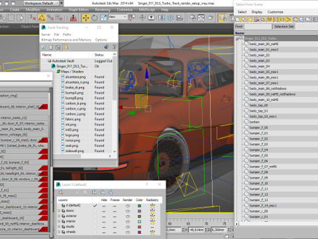The width and height of the screenshot is (318, 239).
Task: Toggle Display Shapes filter in Select From Scene
Action: pyautogui.click(x=244, y=20)
